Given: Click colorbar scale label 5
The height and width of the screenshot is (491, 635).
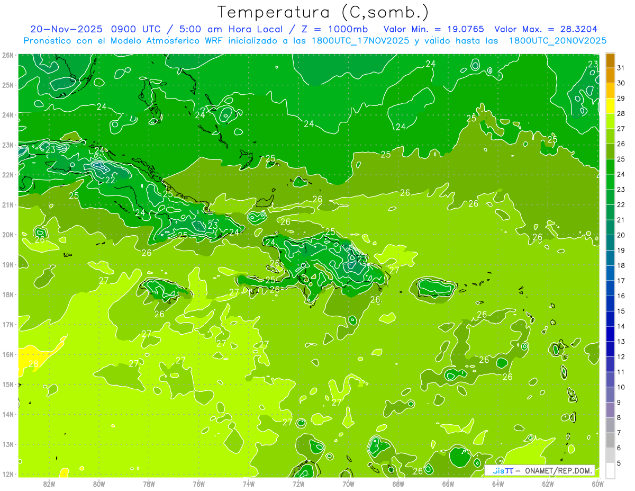Looking at the screenshot, I should 619,463.
